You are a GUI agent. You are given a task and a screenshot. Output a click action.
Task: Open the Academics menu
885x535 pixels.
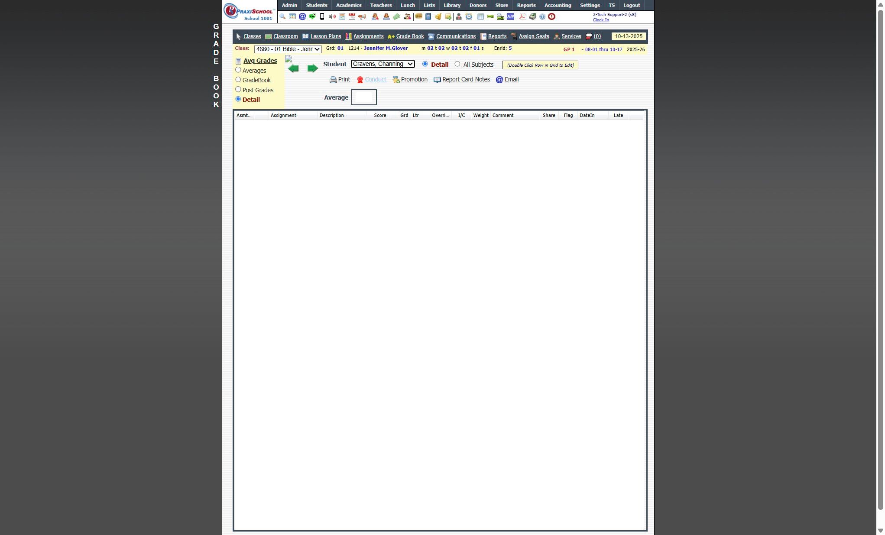[348, 5]
